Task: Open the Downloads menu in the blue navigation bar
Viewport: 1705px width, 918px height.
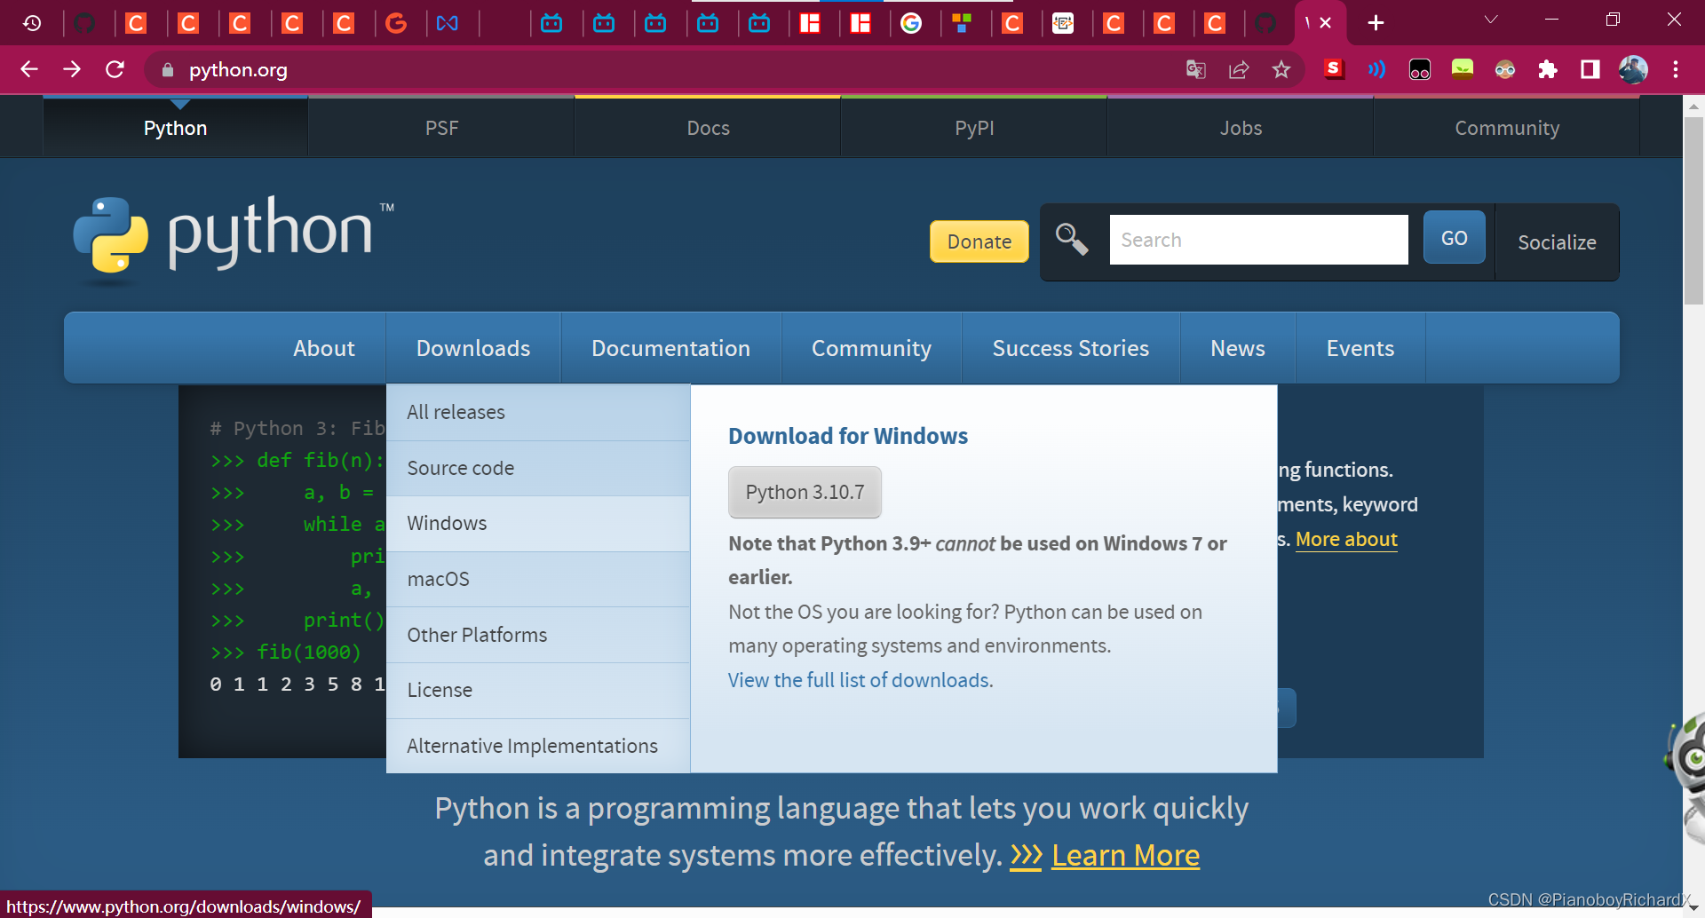Action: pyautogui.click(x=473, y=348)
